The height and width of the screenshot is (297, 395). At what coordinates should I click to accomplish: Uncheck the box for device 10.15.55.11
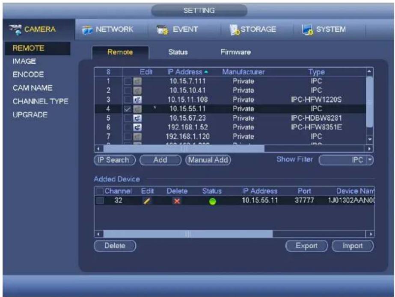click(128, 109)
